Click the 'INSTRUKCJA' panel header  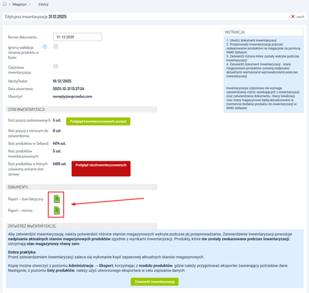(x=235, y=33)
